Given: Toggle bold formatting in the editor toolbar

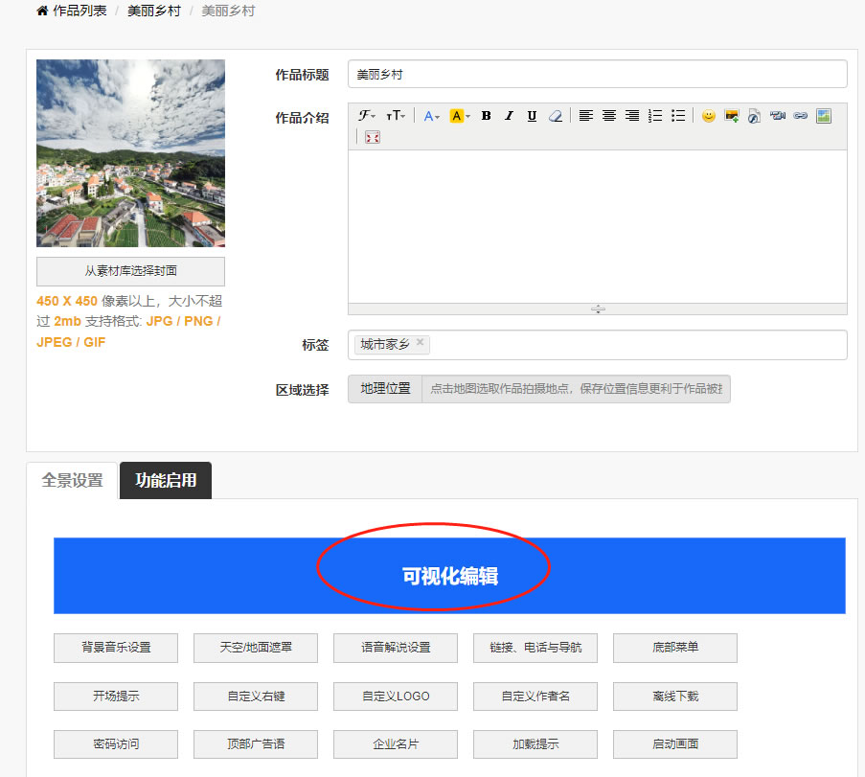Looking at the screenshot, I should [486, 116].
